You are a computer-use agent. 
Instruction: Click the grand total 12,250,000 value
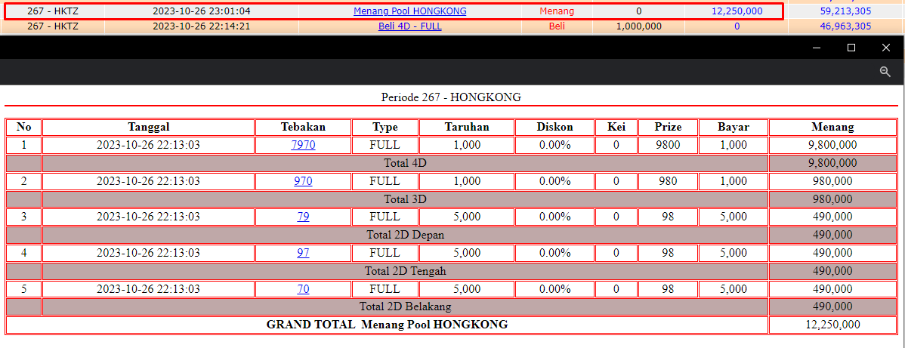coord(832,325)
